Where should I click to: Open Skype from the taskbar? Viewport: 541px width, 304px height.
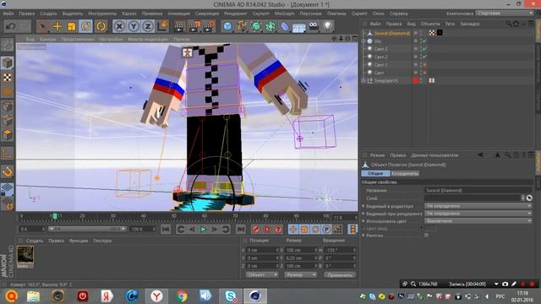coord(231,296)
